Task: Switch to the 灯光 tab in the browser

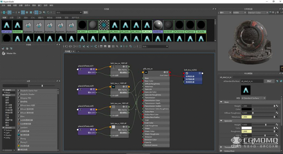Action: (x=33, y=18)
